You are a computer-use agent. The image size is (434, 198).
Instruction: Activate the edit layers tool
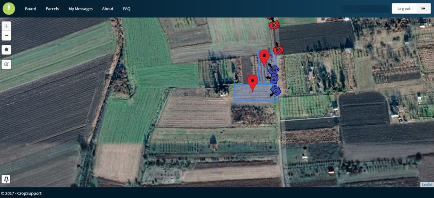(6, 64)
